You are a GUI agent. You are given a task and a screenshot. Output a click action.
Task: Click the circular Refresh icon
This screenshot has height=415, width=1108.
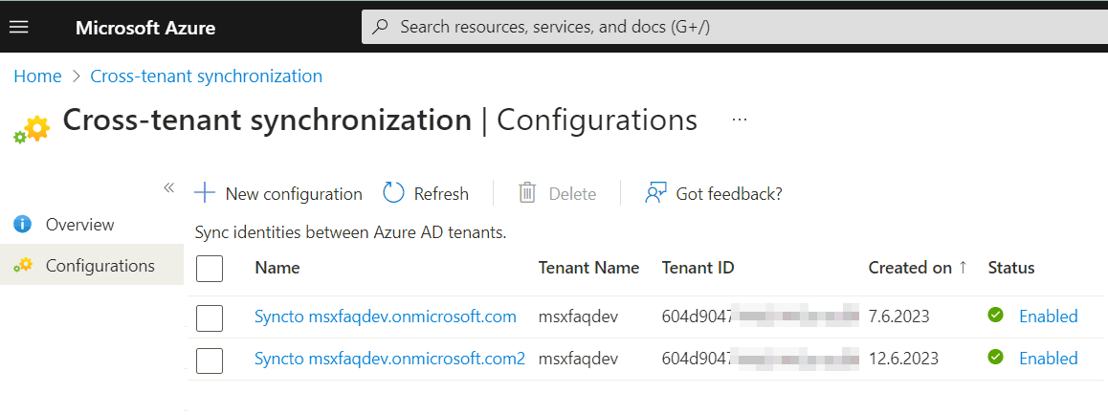[x=393, y=193]
